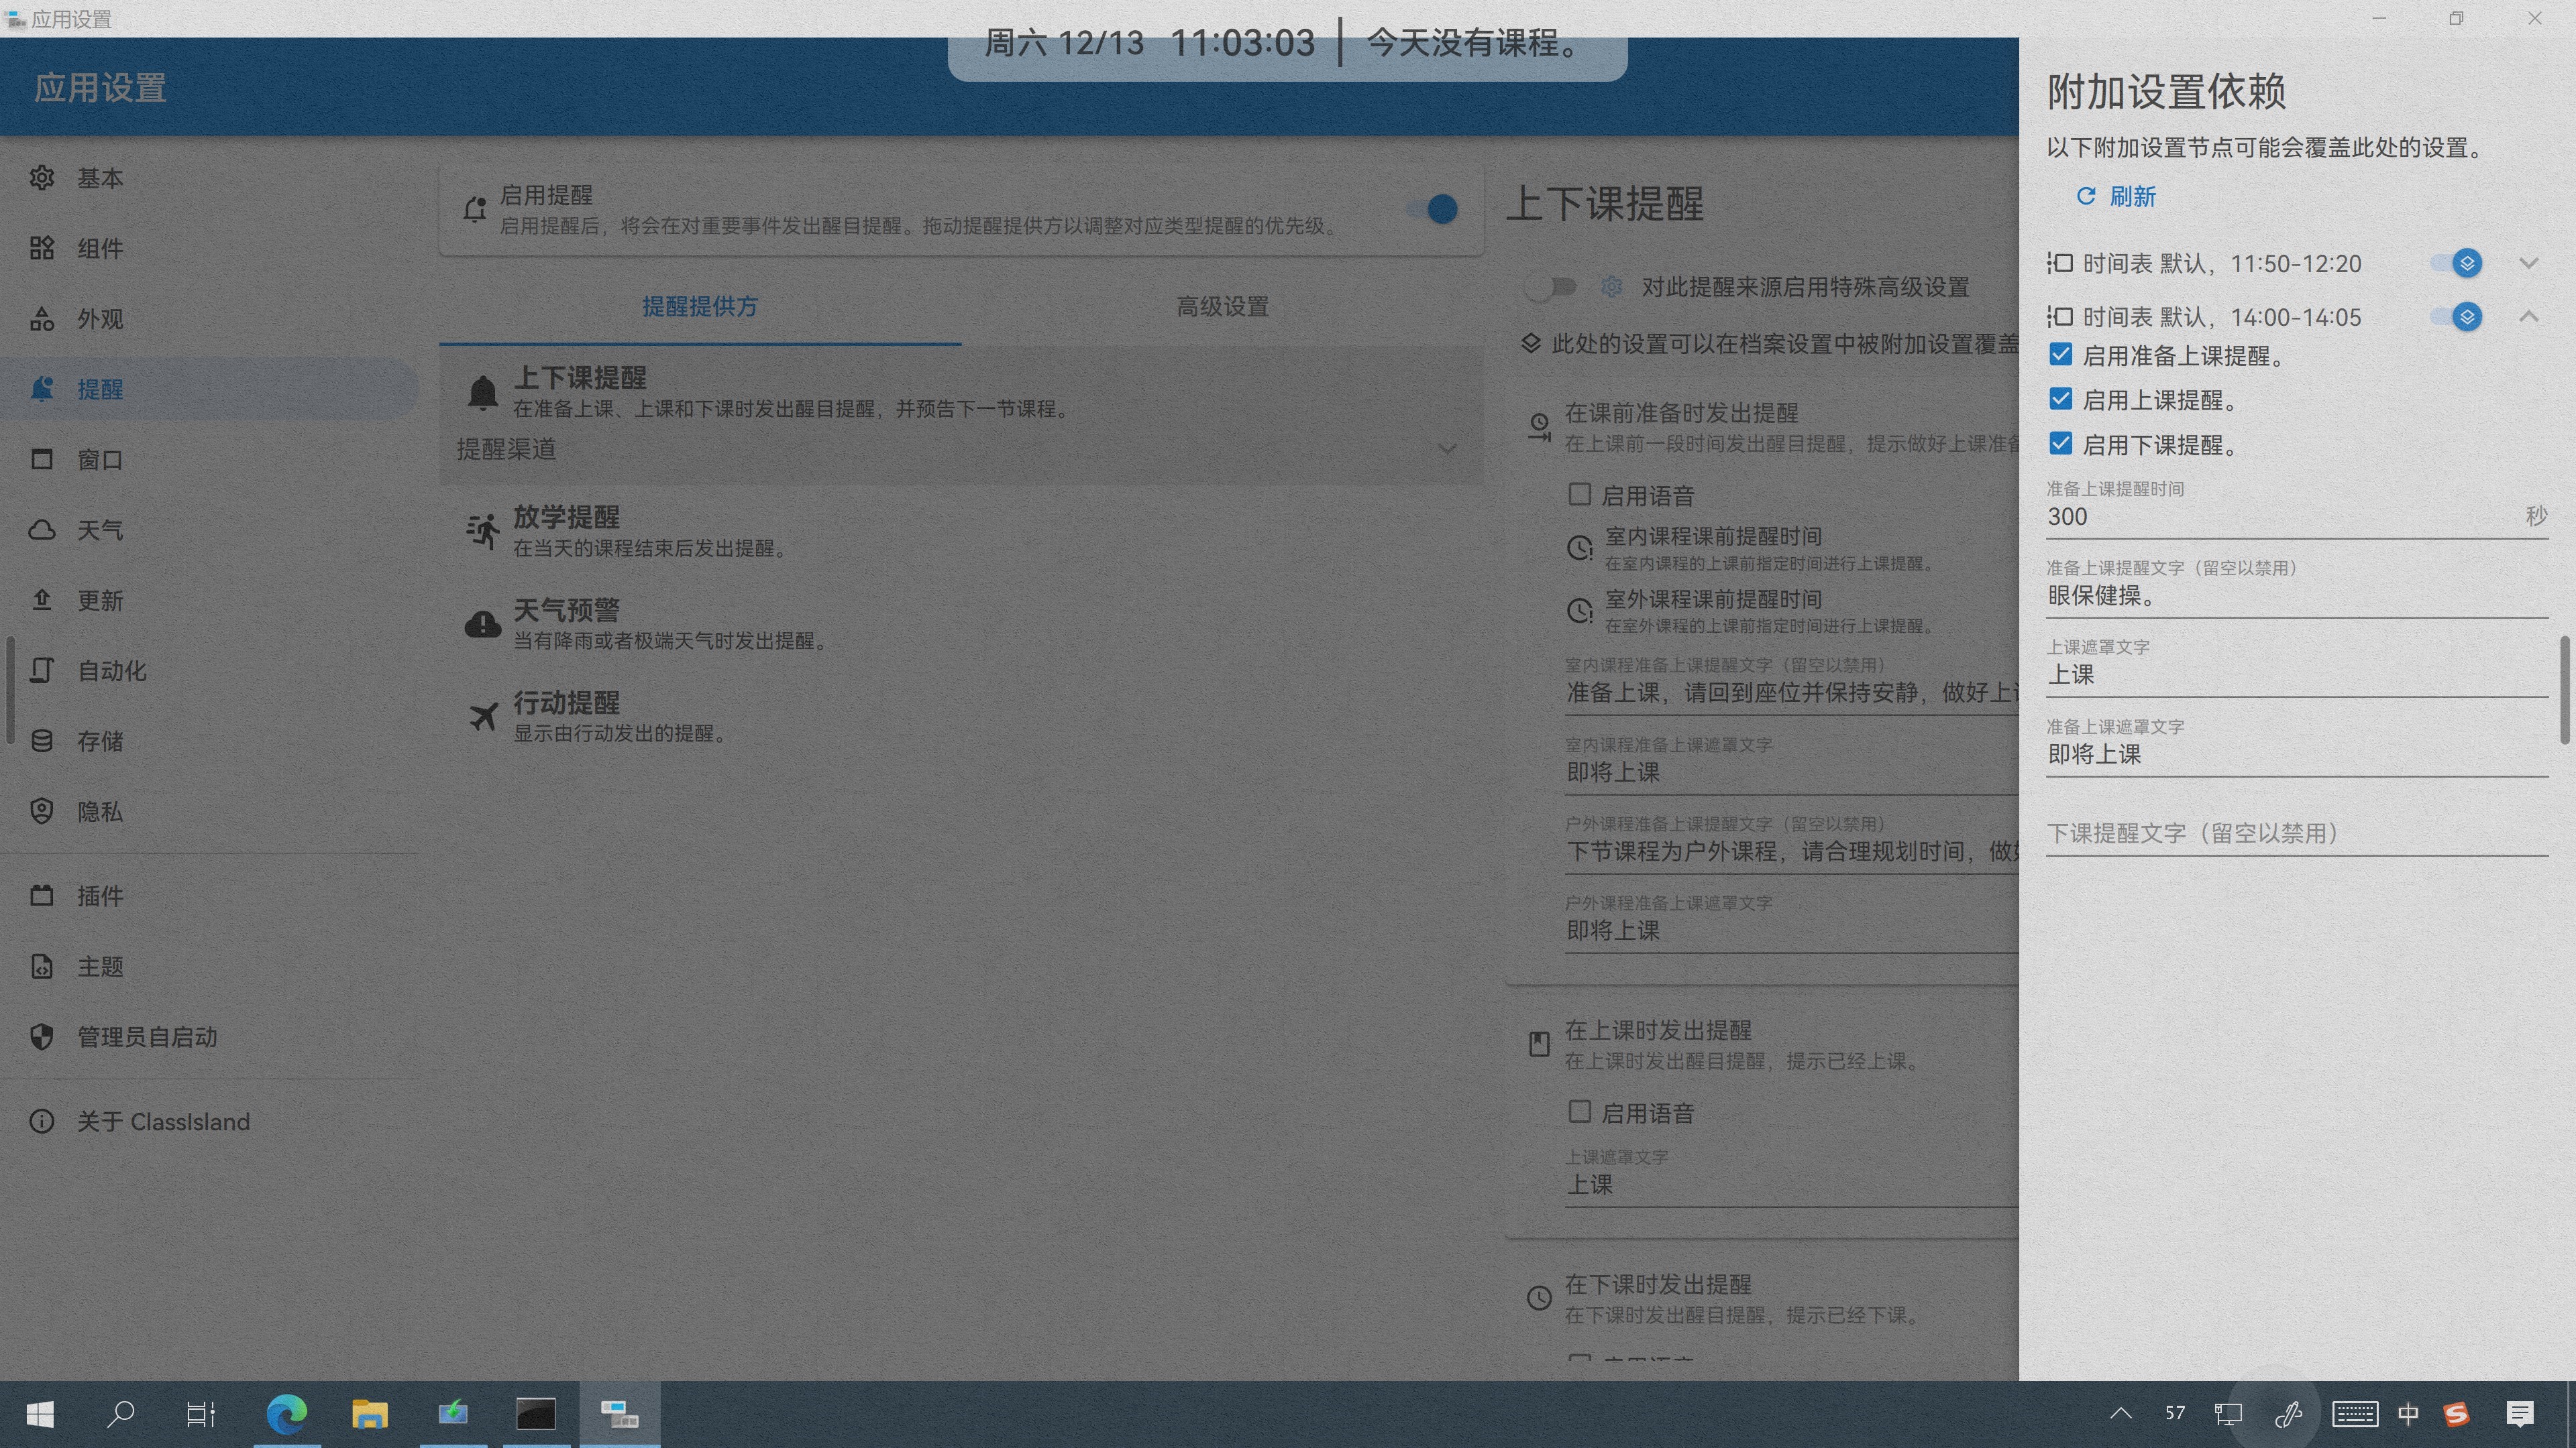Image resolution: width=2576 pixels, height=1448 pixels.
Task: Expand the 11:50-12:20 timetable entry chevron
Action: pos(2528,263)
